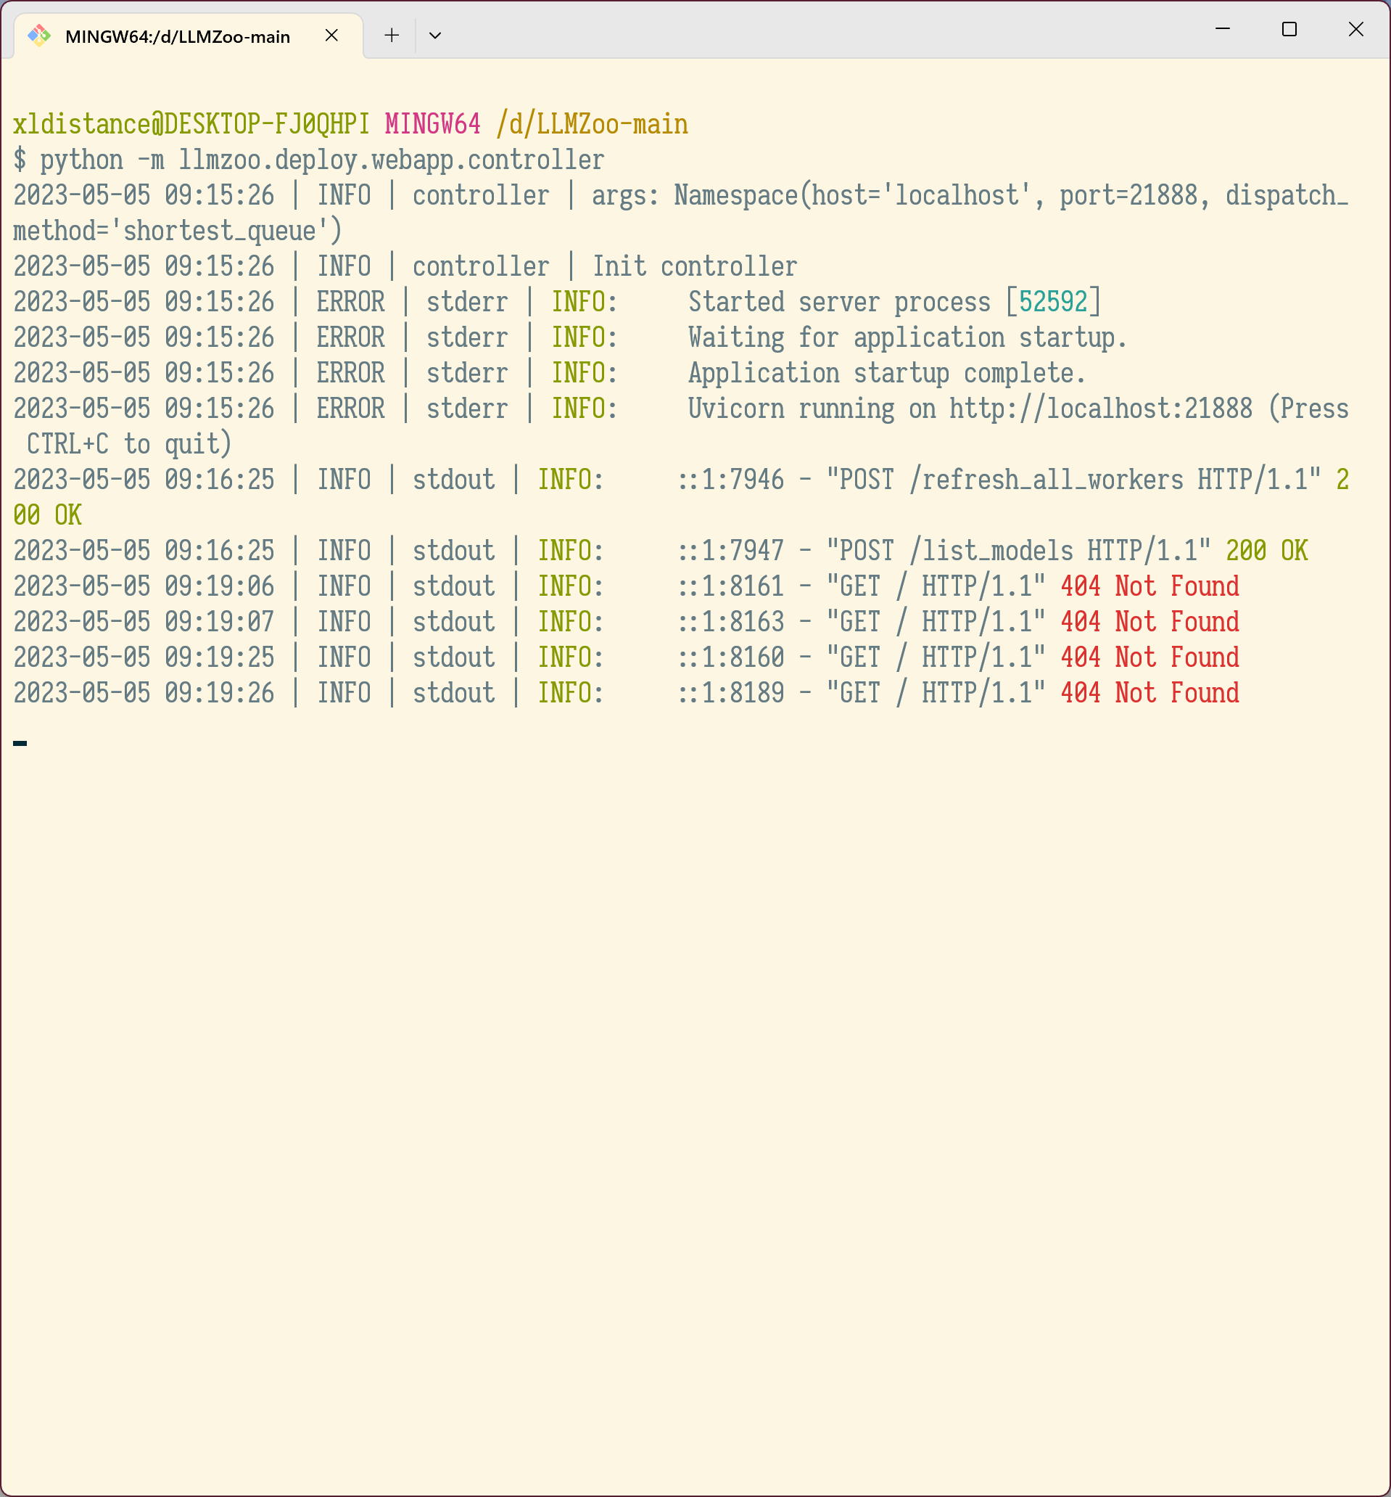Viewport: 1391px width, 1497px height.
Task: Click 404 Not Found on the 09:19:06 line
Action: (1149, 586)
